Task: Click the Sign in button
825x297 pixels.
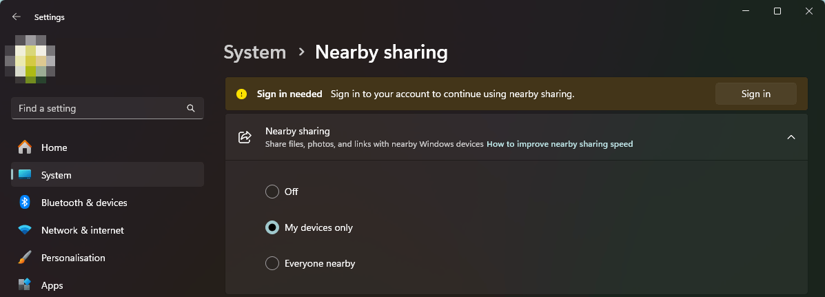Action: 755,94
